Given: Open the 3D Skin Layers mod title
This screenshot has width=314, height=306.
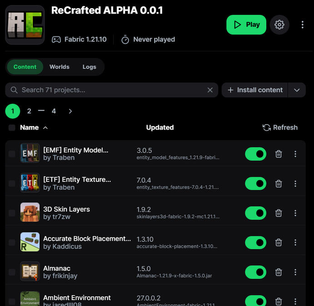Looking at the screenshot, I should tap(66, 209).
